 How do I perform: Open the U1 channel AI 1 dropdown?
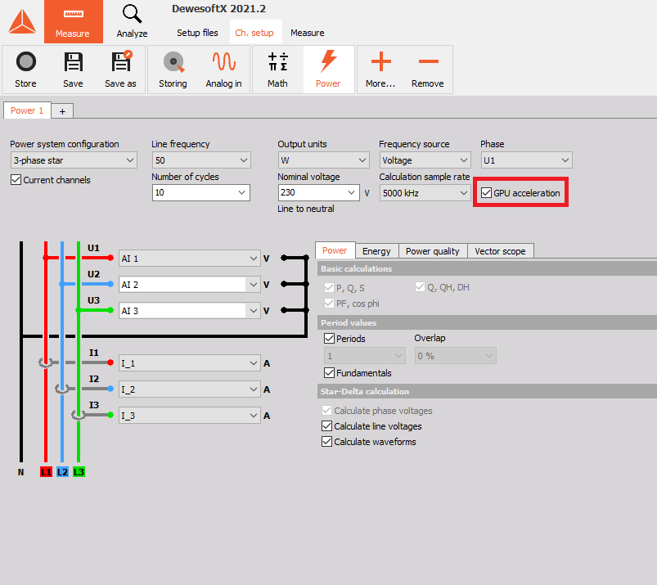[190, 259]
